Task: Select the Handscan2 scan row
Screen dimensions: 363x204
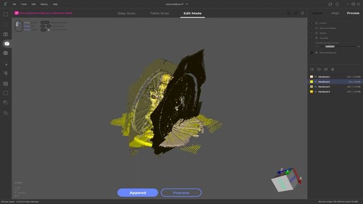Action: tap(335, 82)
